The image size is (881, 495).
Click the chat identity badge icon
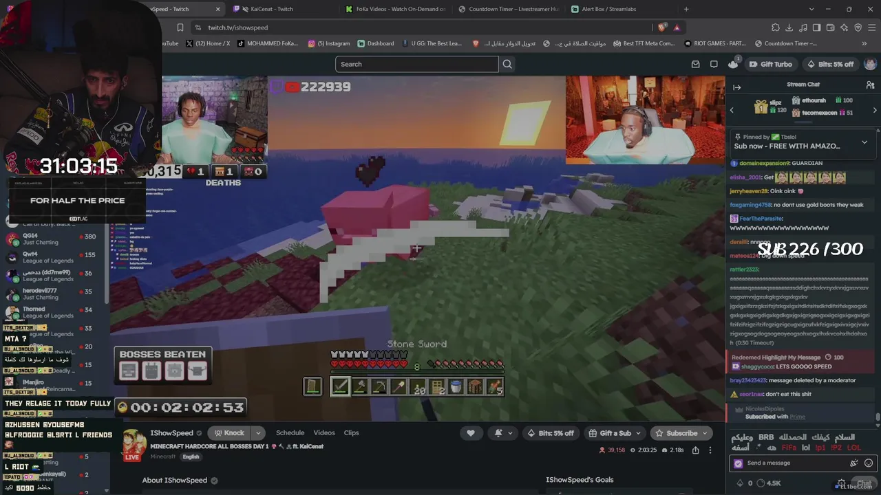click(739, 463)
